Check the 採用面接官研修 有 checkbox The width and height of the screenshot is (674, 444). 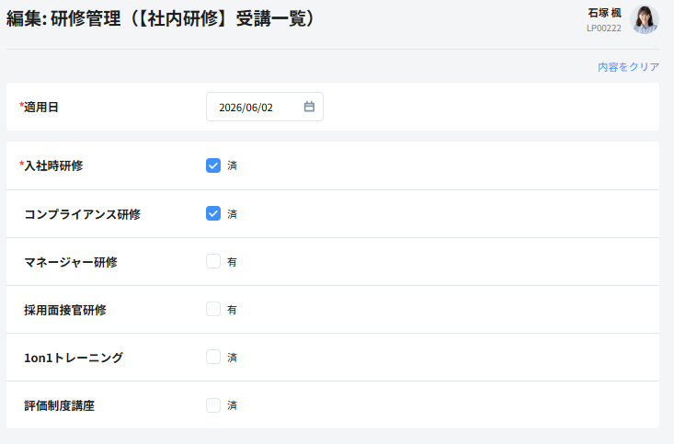click(213, 309)
